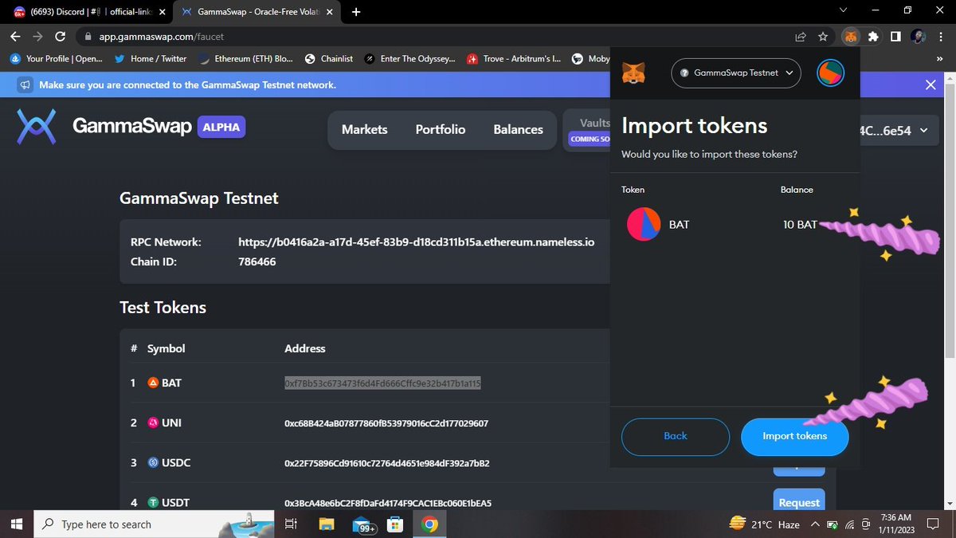Expand the wallet address 4C...6e54 dropdown
Image resolution: width=956 pixels, height=538 pixels.
[895, 131]
